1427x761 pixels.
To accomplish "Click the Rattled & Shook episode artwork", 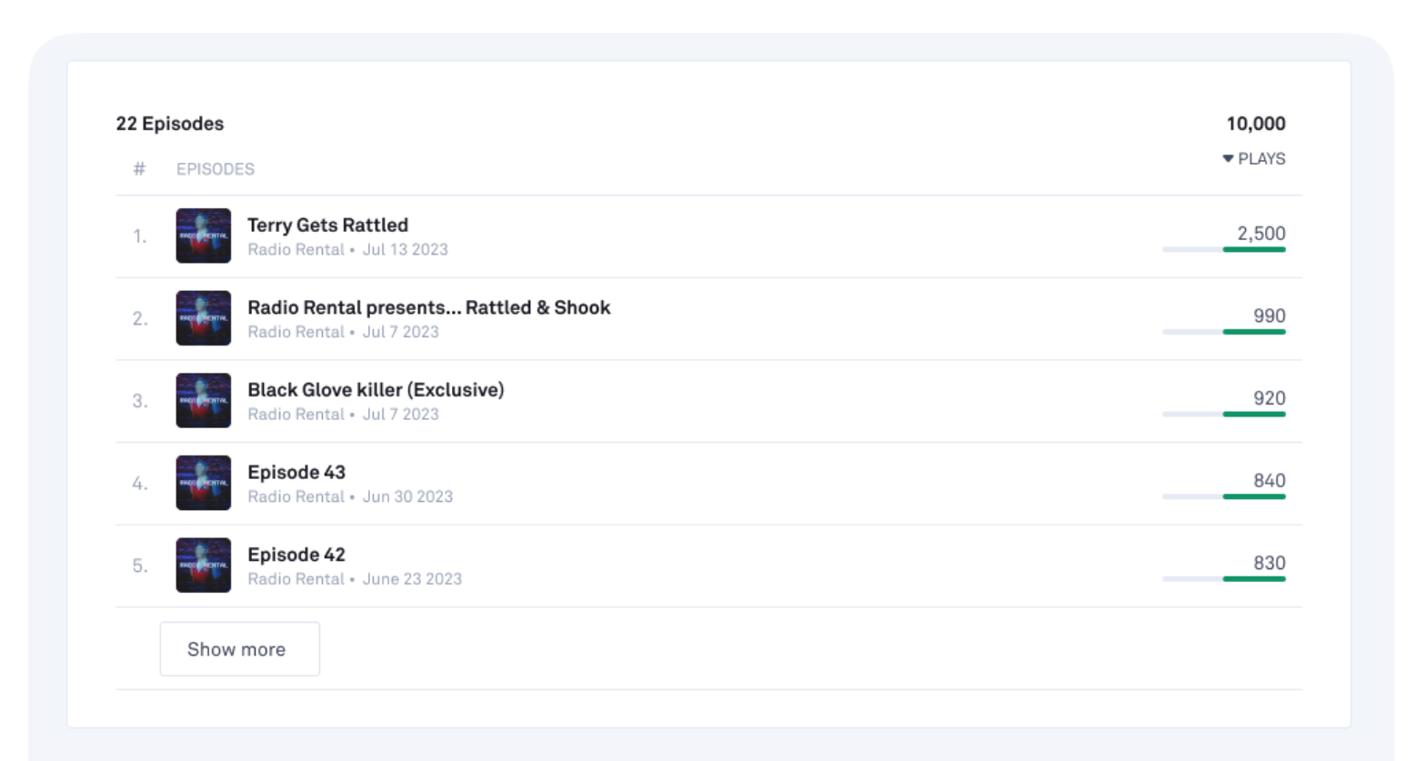I will tap(203, 318).
